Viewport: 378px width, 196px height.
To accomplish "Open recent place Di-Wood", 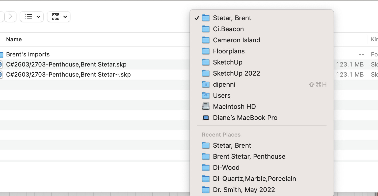I will (x=226, y=168).
